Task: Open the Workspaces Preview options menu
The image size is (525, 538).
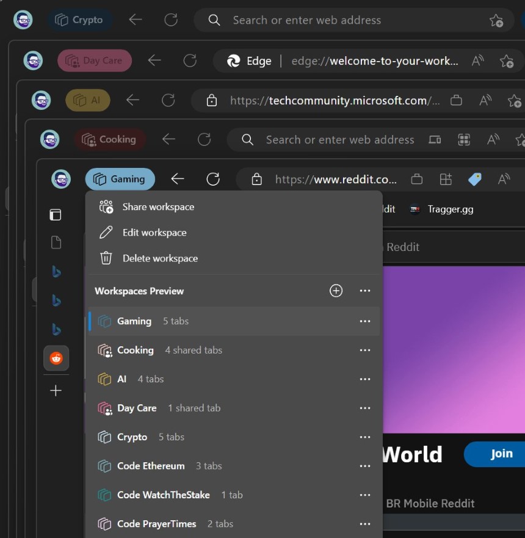Action: [365, 291]
